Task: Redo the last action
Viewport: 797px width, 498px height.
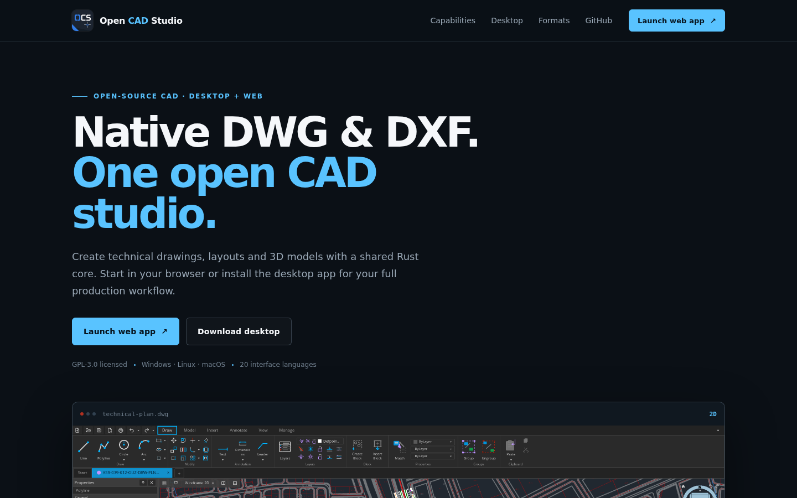Action: click(x=147, y=430)
